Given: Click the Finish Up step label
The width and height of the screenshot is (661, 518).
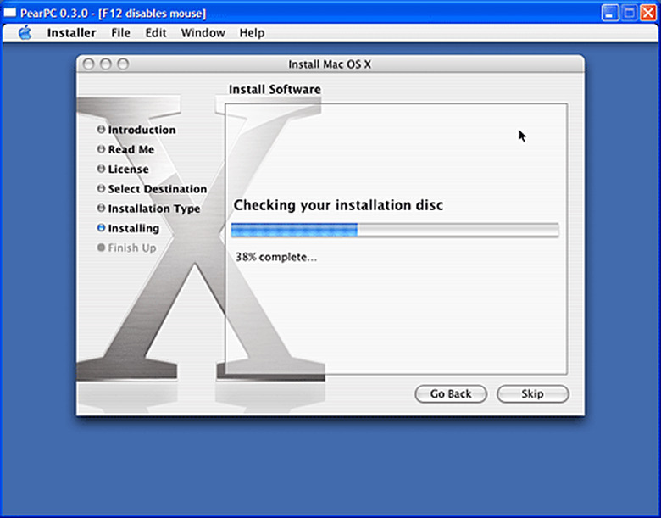Looking at the screenshot, I should [132, 248].
